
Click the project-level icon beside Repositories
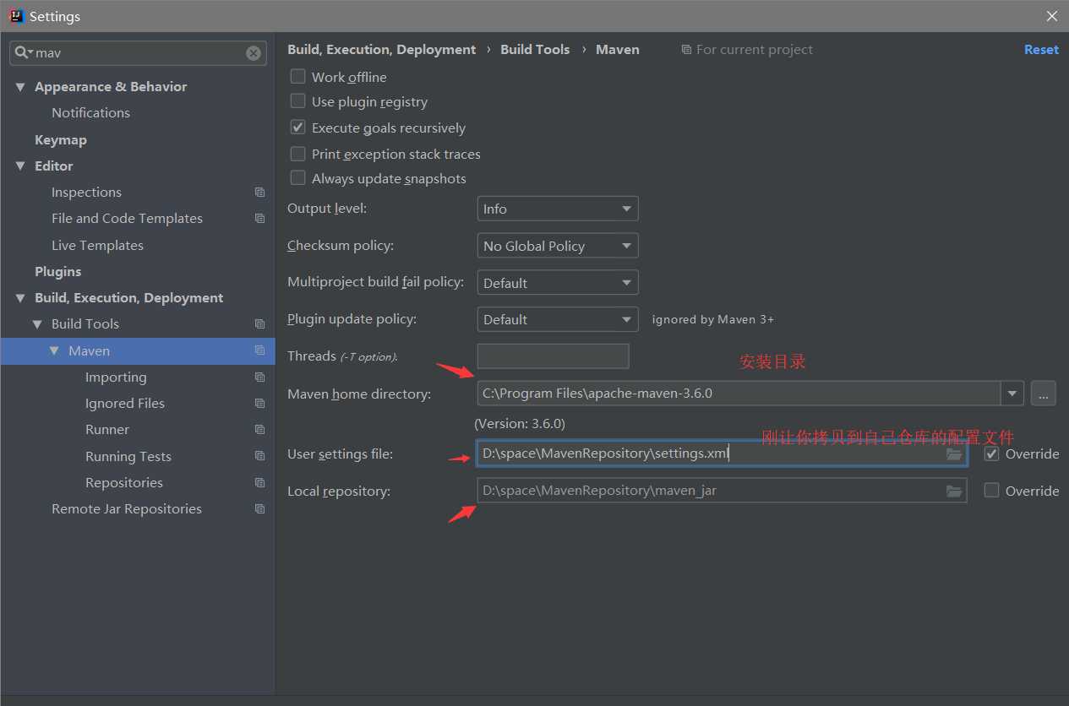click(259, 483)
